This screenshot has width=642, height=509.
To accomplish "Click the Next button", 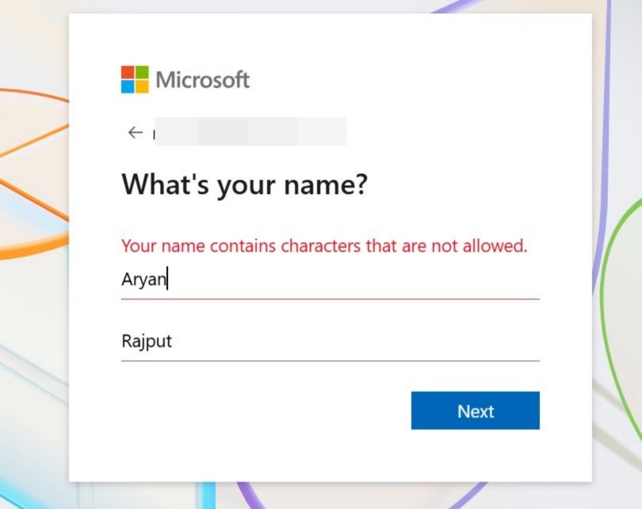I will 476,411.
